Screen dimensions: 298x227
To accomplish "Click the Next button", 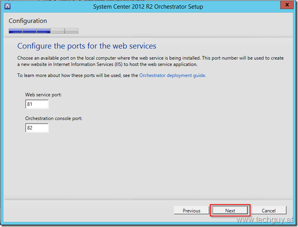I will click(x=230, y=210).
